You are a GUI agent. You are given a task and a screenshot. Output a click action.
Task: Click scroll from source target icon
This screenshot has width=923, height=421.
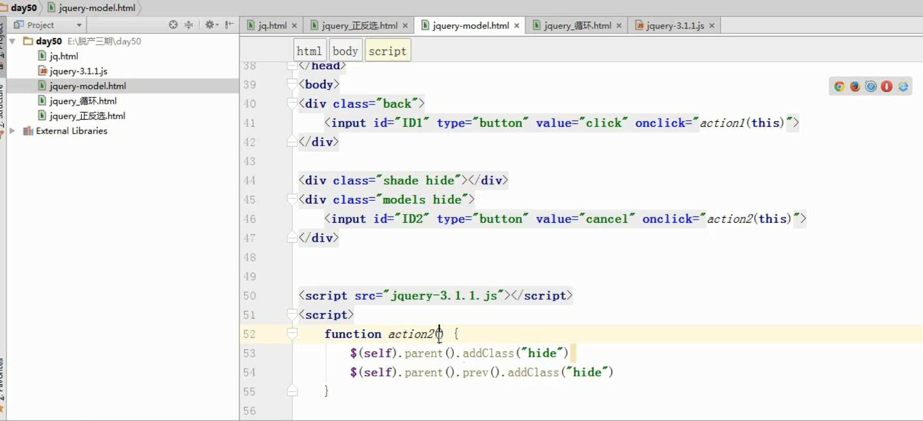173,24
